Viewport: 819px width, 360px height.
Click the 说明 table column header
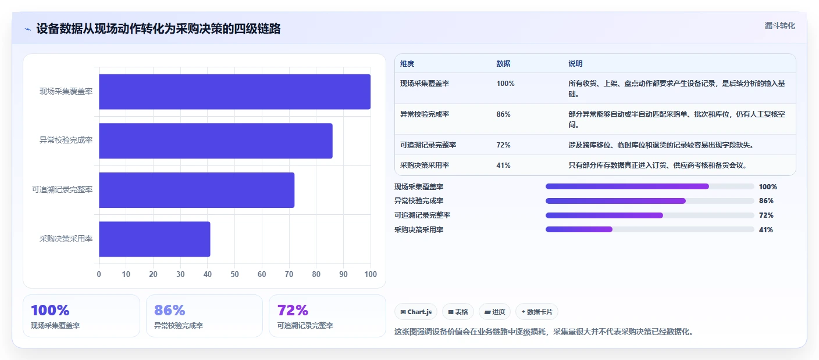point(575,64)
